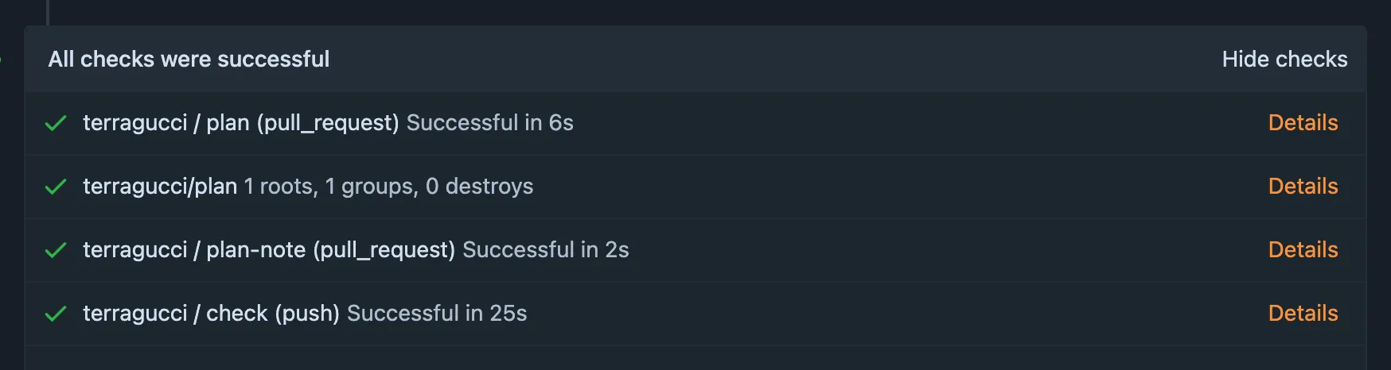Collapse the list with Hide checks
This screenshot has width=1391, height=370.
pyautogui.click(x=1284, y=60)
